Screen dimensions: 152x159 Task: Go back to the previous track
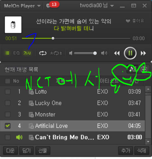coord(117,53)
